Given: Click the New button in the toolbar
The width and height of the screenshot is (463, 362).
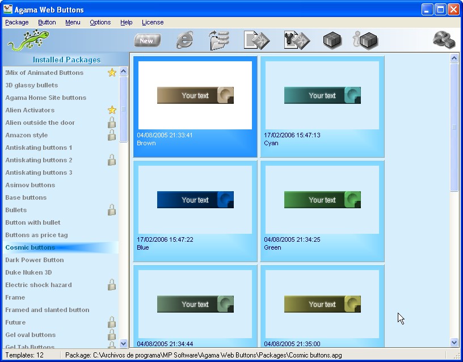Looking at the screenshot, I should coord(148,40).
